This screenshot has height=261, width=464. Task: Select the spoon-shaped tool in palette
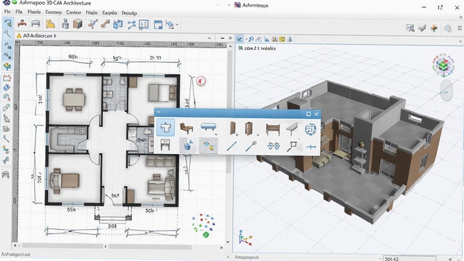click(251, 146)
